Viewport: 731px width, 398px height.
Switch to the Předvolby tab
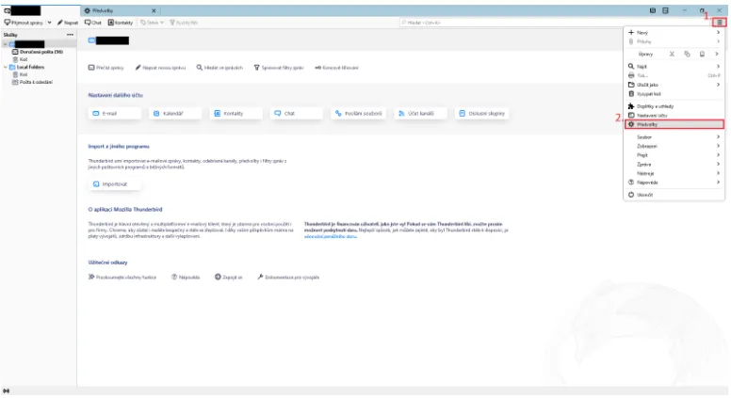point(121,10)
